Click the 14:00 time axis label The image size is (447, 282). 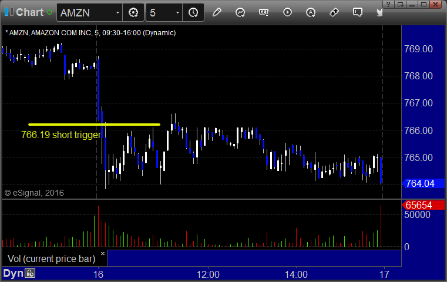296,274
